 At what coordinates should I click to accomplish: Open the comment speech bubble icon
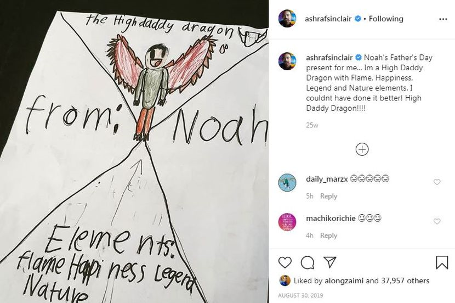(308, 262)
